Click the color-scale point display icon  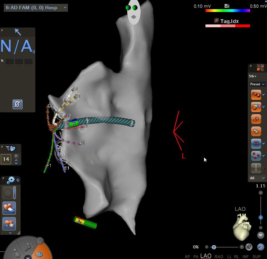pyautogui.click(x=256, y=107)
